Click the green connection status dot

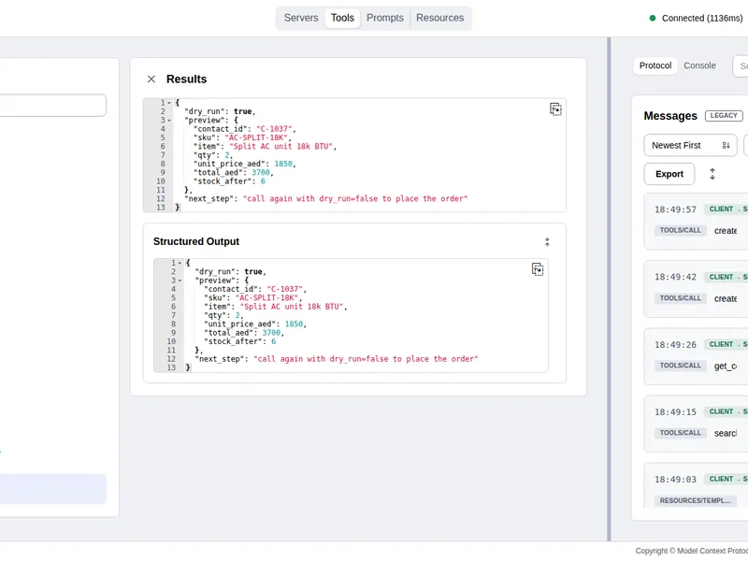653,18
